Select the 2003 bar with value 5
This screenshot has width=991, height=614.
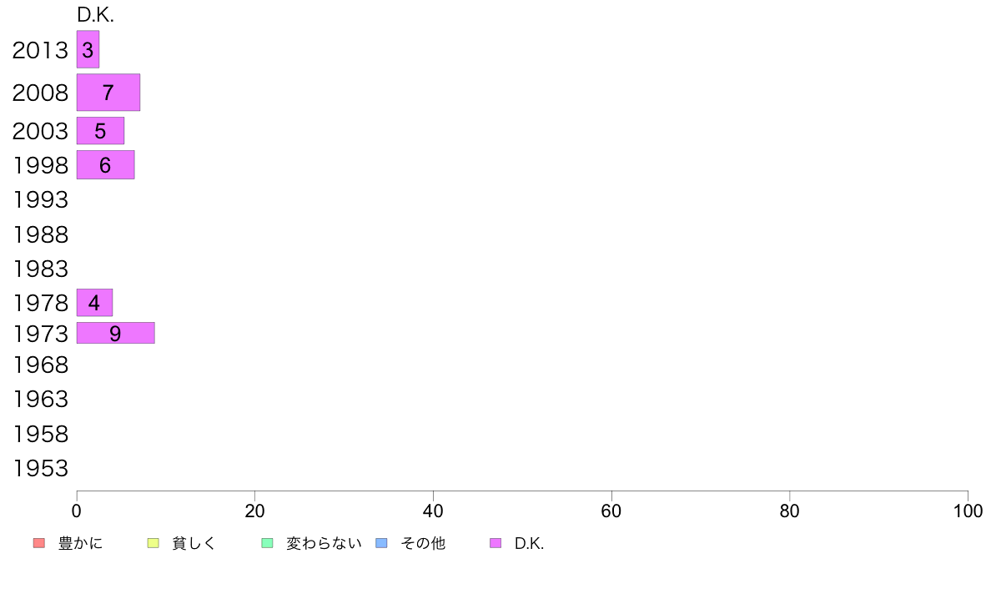tap(100, 131)
